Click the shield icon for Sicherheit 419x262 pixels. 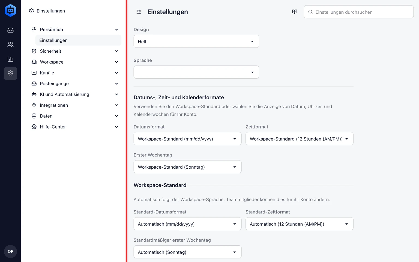(34, 51)
